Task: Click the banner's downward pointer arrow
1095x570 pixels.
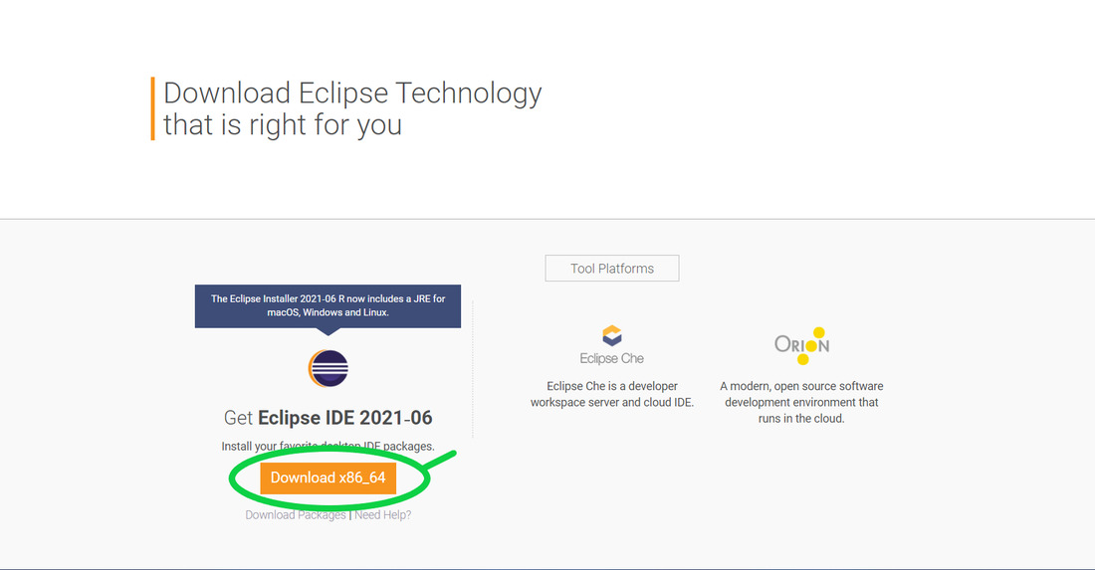Action: [x=328, y=331]
